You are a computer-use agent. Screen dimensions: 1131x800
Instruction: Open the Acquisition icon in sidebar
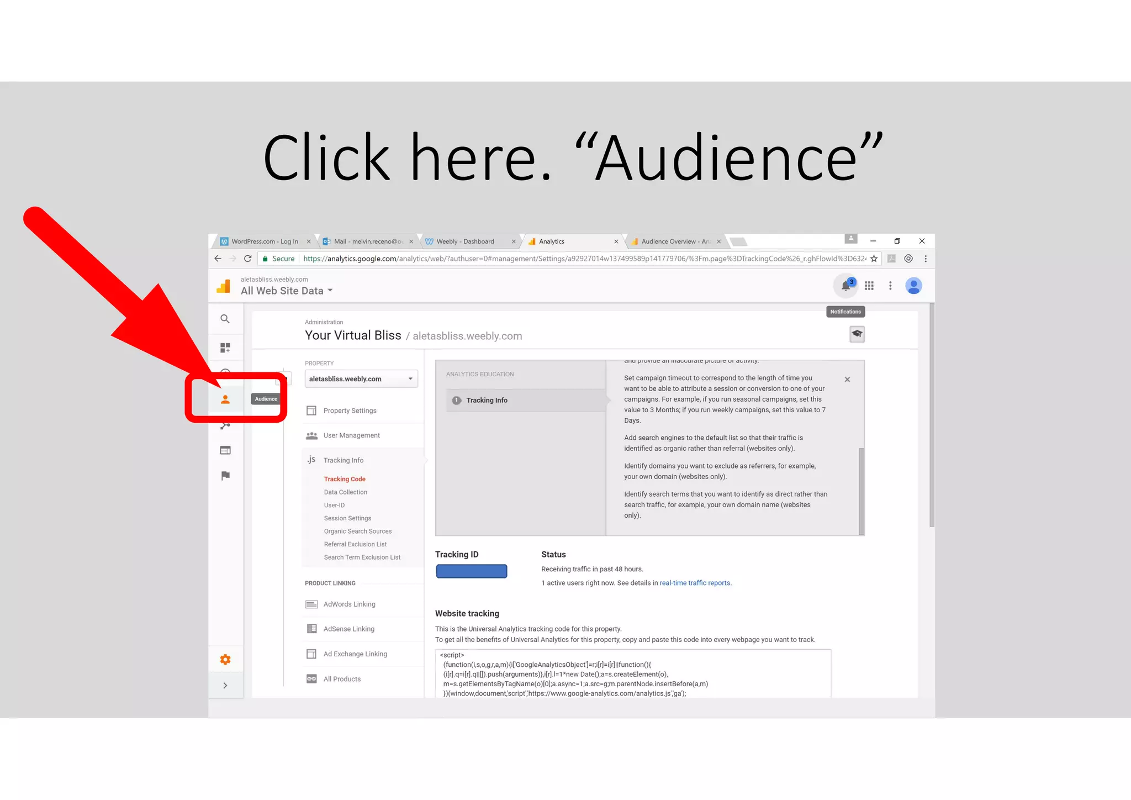(x=225, y=425)
